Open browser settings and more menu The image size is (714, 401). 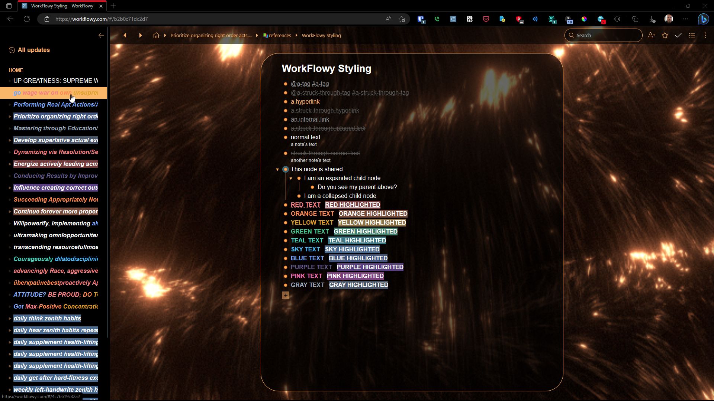pyautogui.click(x=686, y=19)
